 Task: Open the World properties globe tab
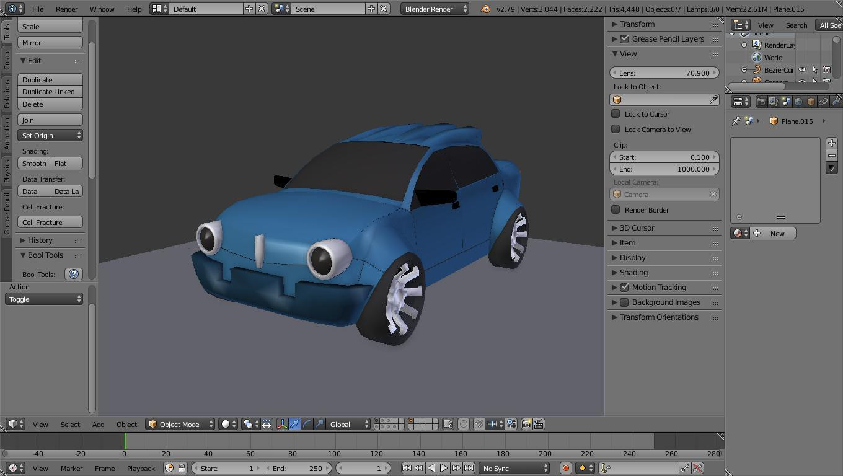click(798, 102)
